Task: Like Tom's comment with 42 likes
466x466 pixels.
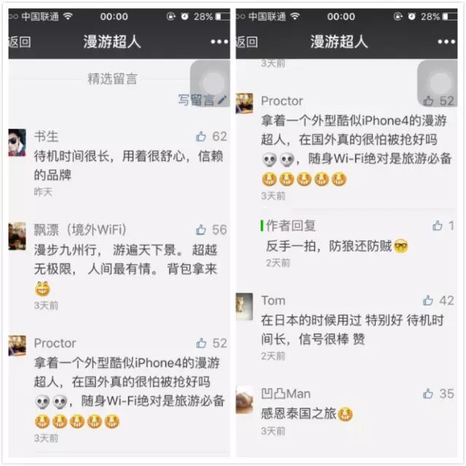Action: pos(428,301)
